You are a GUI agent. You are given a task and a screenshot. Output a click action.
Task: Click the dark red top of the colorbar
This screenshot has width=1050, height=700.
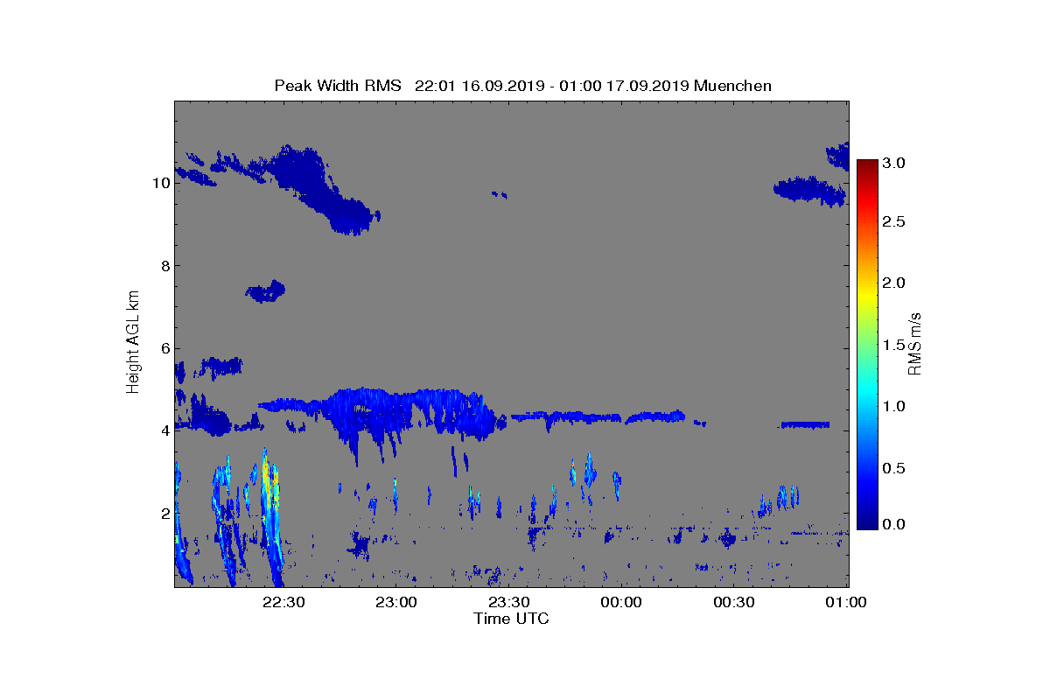[867, 166]
